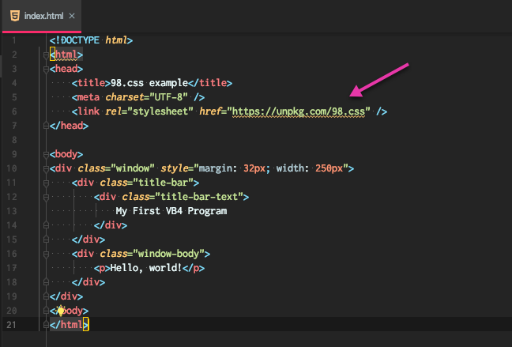Click the '98.css example' title text
512x347 pixels.
149,83
